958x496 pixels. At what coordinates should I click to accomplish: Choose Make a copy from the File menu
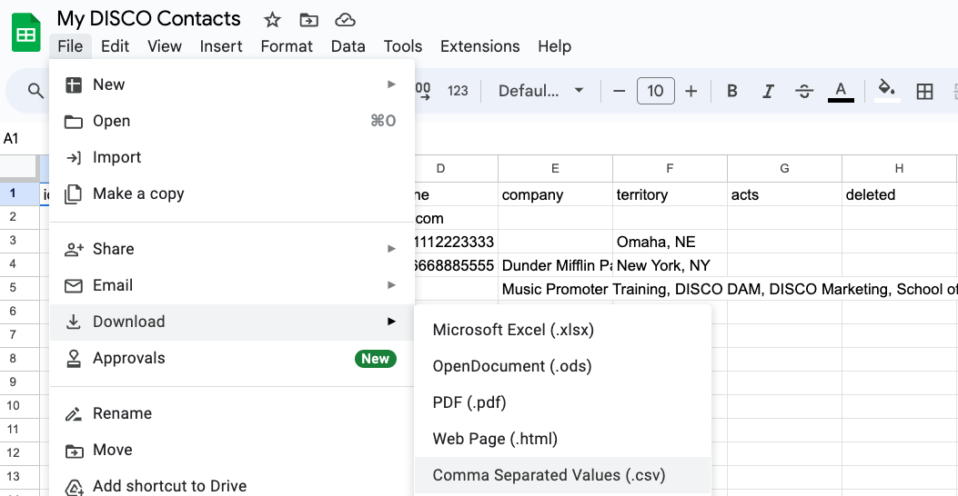point(138,193)
